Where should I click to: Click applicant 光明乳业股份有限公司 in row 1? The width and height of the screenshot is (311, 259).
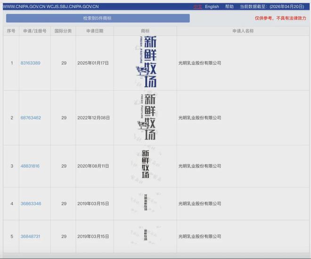point(200,63)
